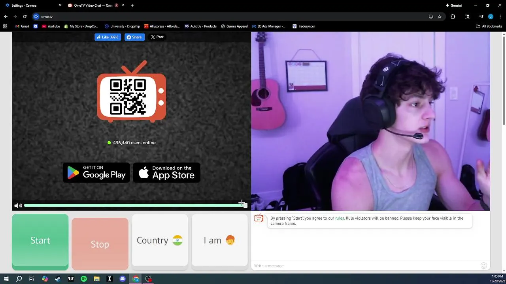Click the red Stop button

click(x=100, y=244)
